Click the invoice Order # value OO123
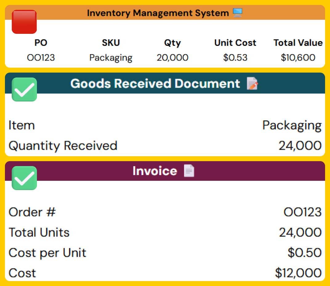Screen dimensions: 330x286 (x=302, y=212)
